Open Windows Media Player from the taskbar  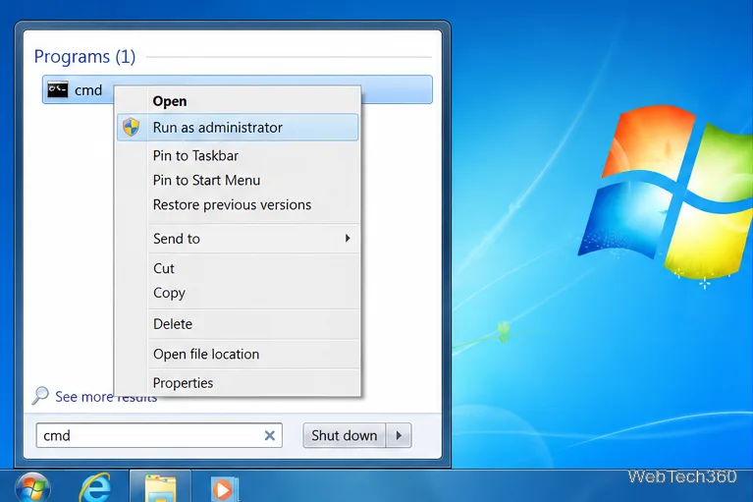[224, 488]
